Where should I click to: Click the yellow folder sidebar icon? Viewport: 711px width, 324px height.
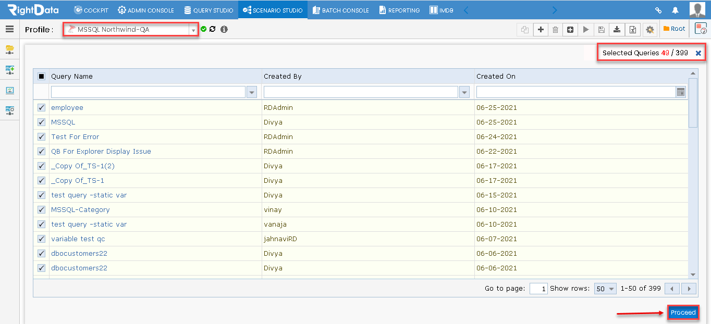(9, 49)
